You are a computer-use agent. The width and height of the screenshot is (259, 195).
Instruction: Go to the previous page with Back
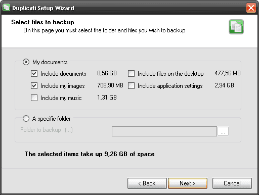[147, 183]
